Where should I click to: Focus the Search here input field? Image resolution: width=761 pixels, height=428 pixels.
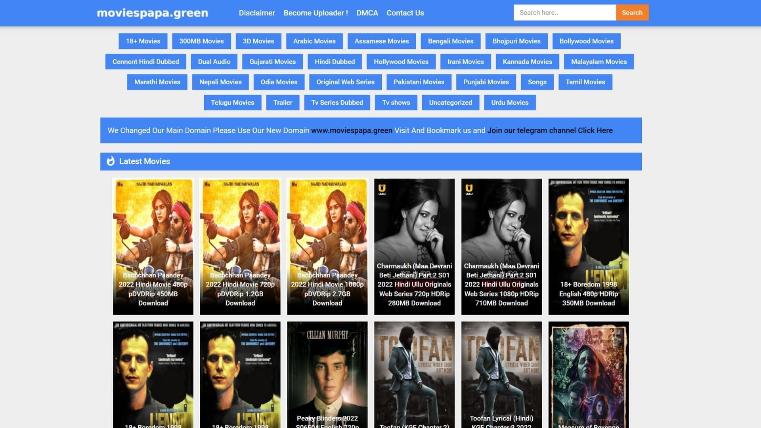pos(565,13)
